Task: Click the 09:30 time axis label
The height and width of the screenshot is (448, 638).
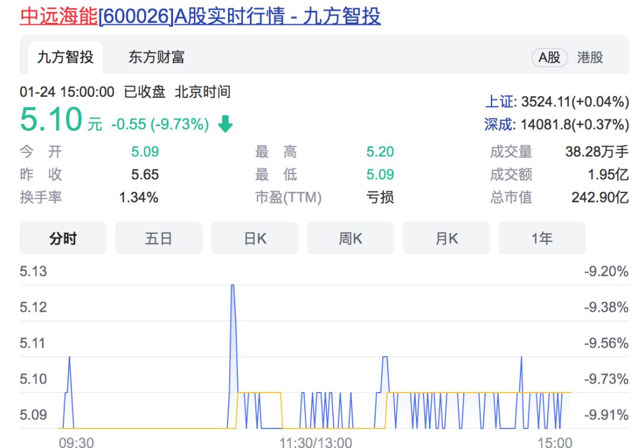Action: 76,442
